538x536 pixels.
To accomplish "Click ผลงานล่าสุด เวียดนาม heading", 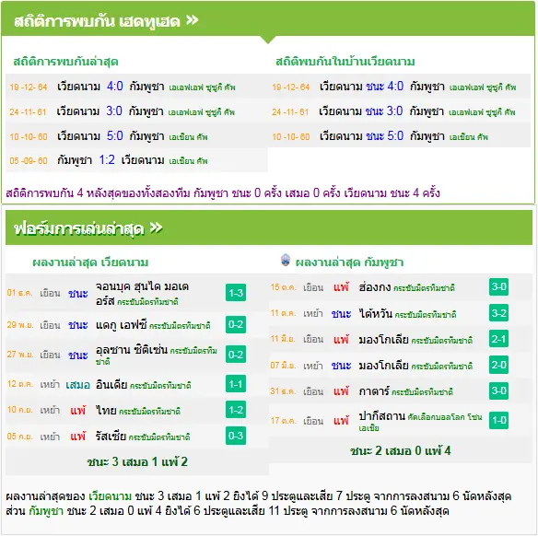I will click(x=90, y=262).
